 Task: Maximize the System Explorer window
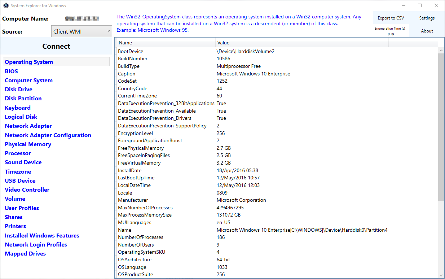(x=420, y=6)
